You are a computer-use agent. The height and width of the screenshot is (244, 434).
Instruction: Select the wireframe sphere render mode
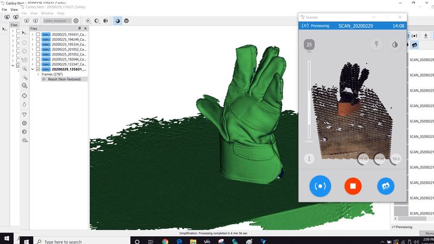(x=127, y=20)
